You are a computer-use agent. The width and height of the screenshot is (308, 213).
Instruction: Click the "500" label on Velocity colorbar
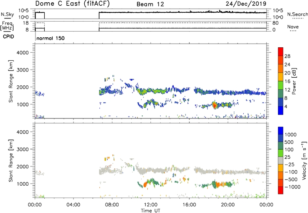click(x=289, y=142)
